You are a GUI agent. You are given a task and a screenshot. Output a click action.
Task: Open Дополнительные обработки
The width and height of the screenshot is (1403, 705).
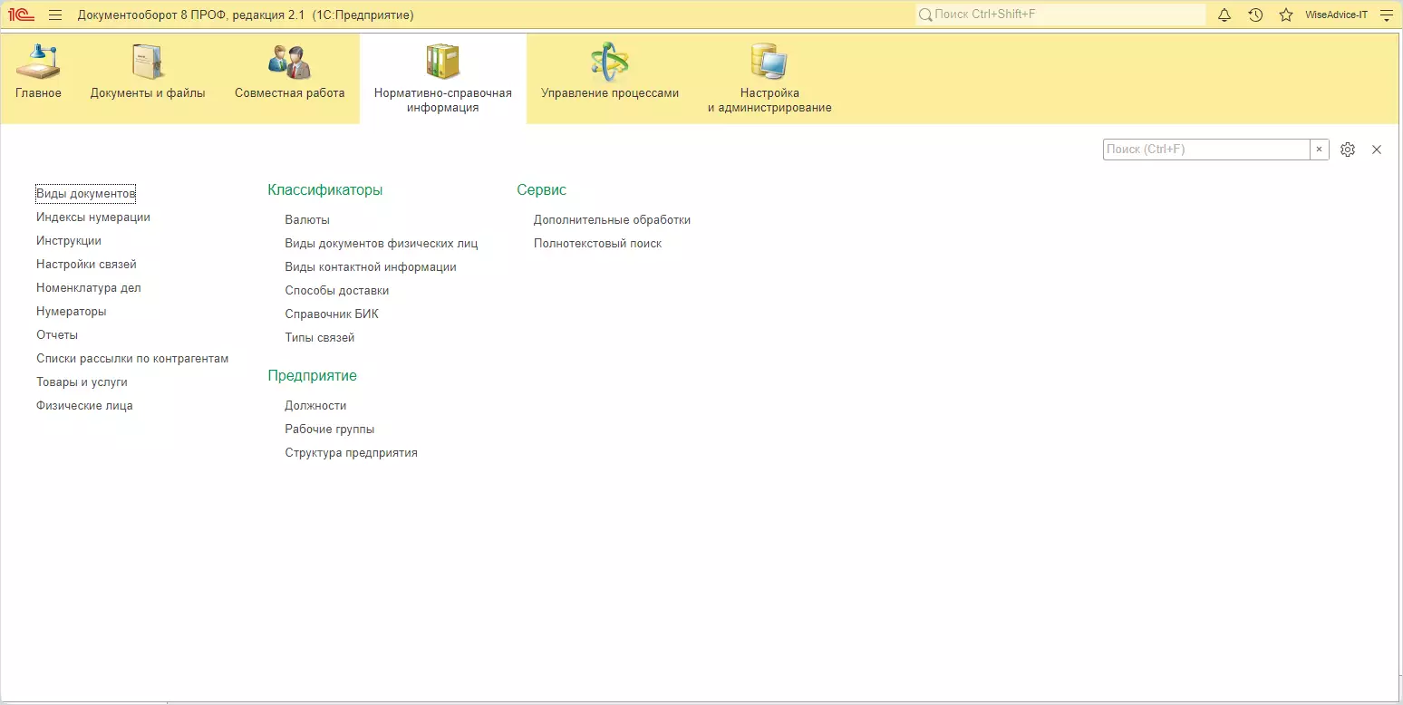[x=613, y=220]
